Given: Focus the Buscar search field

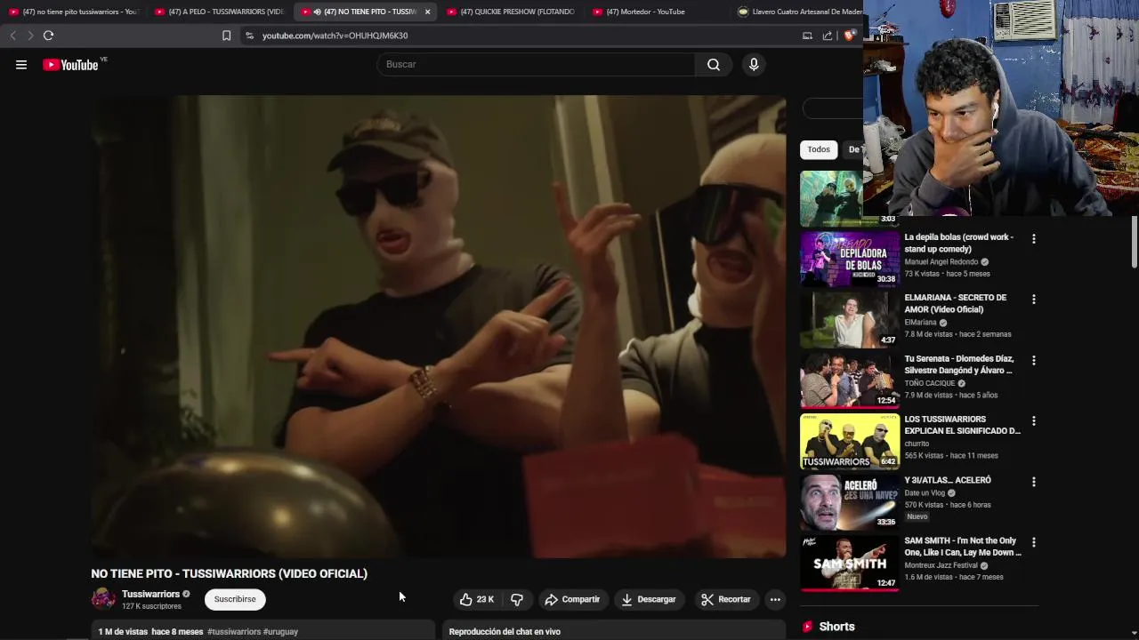Looking at the screenshot, I should pos(536,64).
